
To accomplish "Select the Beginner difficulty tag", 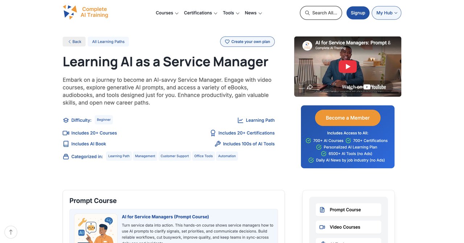I will point(104,120).
